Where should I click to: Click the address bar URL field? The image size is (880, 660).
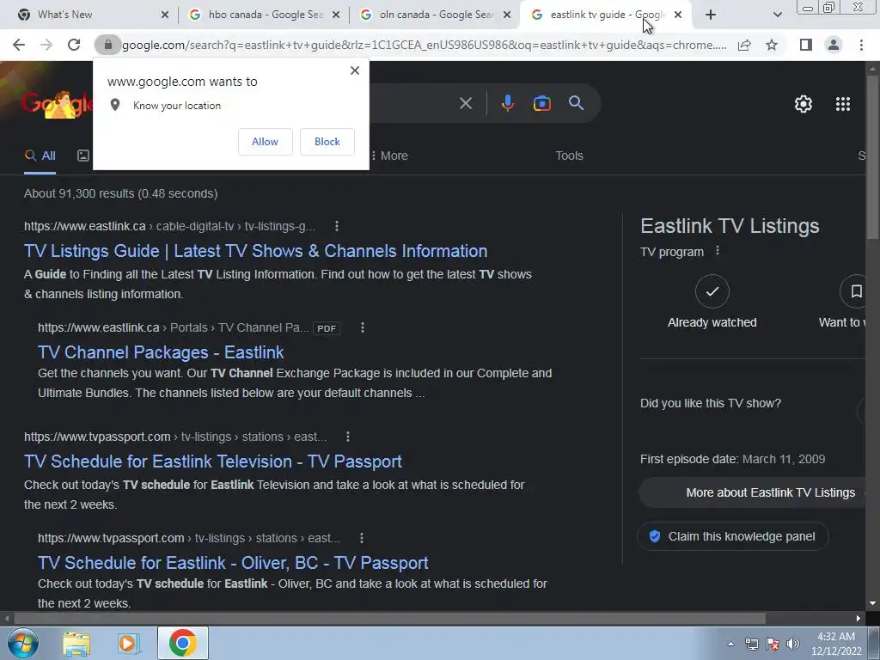[424, 45]
